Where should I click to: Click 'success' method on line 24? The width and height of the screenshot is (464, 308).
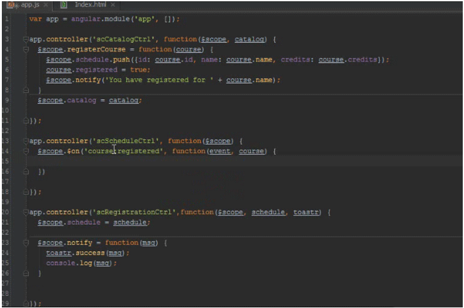coord(90,253)
